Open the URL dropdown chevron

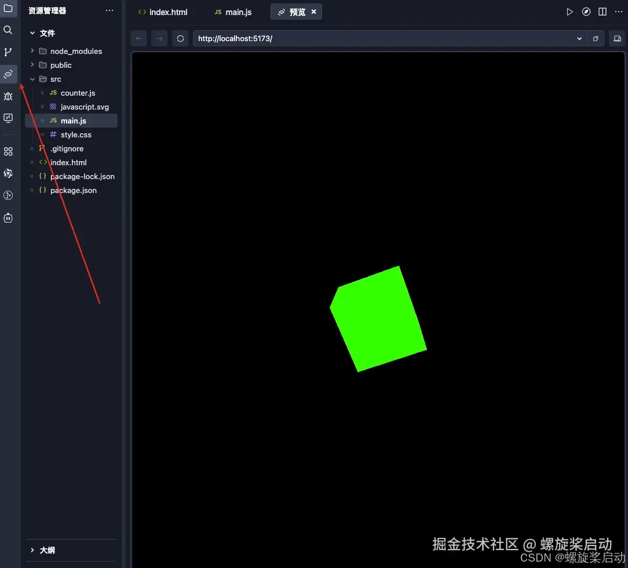coord(579,38)
